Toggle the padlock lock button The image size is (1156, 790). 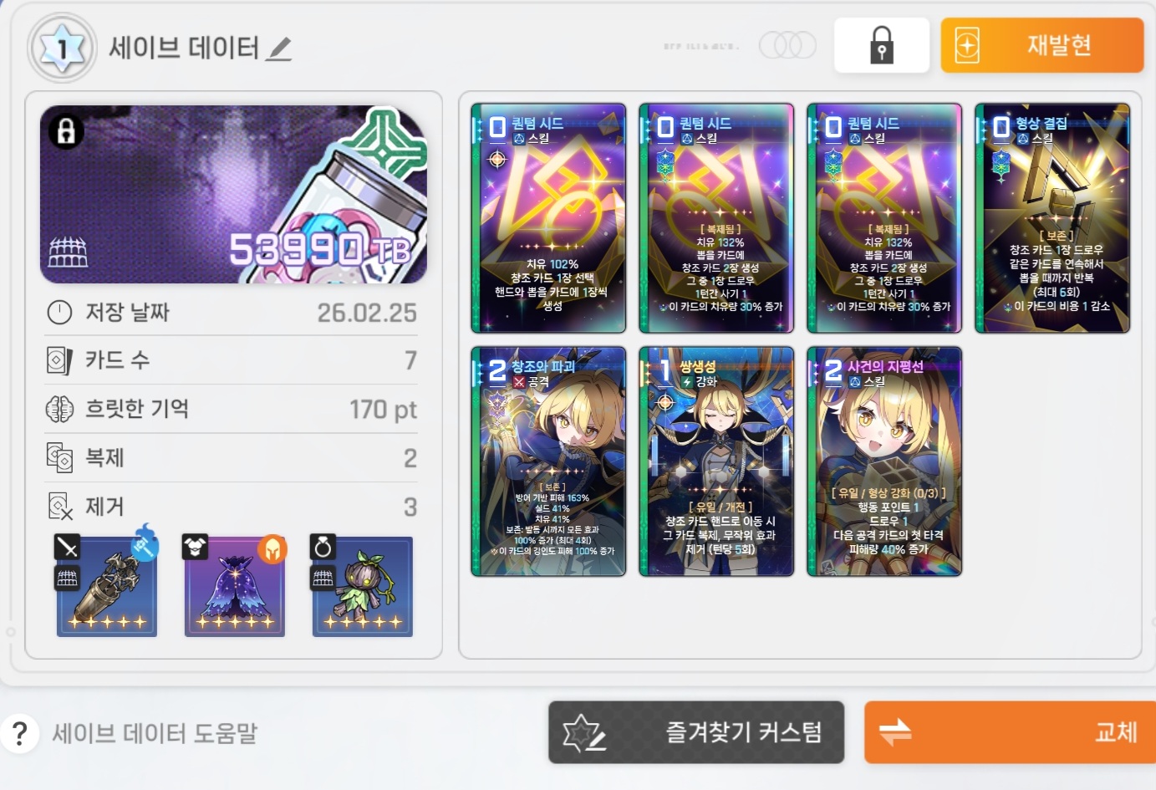[882, 45]
